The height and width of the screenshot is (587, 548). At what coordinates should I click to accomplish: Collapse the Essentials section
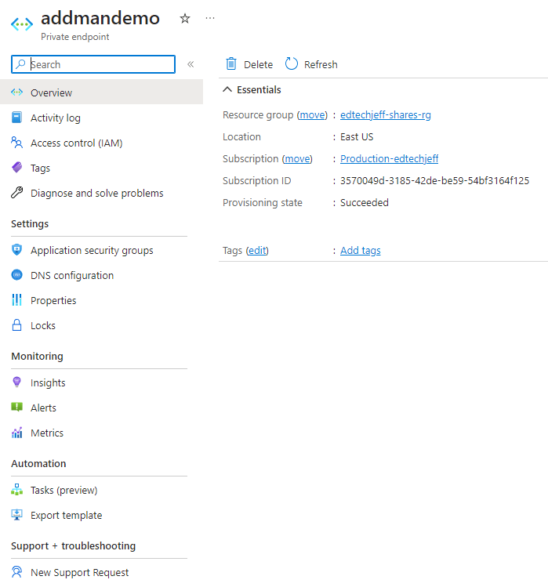(228, 90)
